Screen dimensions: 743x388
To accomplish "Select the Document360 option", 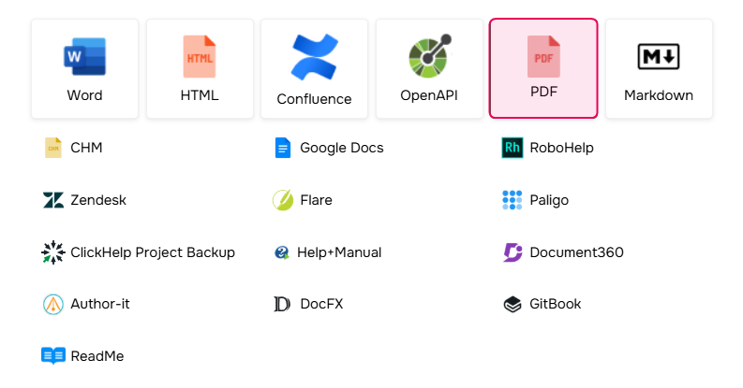I will click(575, 252).
